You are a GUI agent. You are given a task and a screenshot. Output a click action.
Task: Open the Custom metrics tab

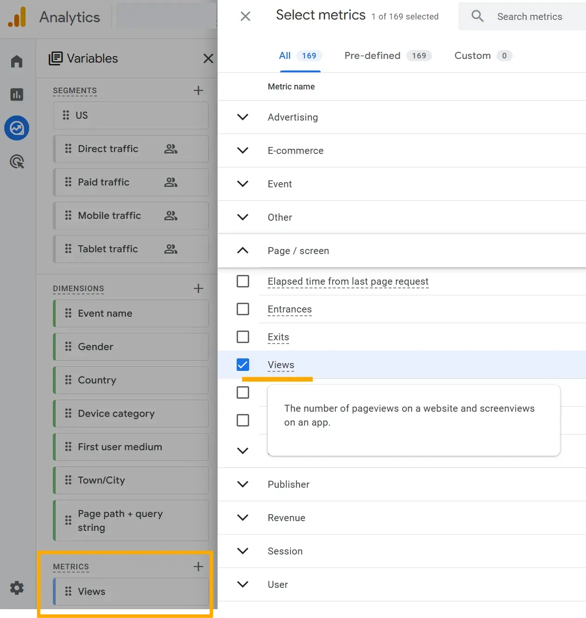(472, 56)
